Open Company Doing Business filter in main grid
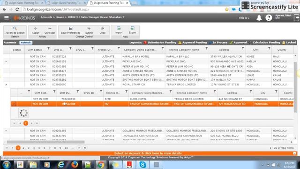The height and width of the screenshot is (169, 300). 163,48
